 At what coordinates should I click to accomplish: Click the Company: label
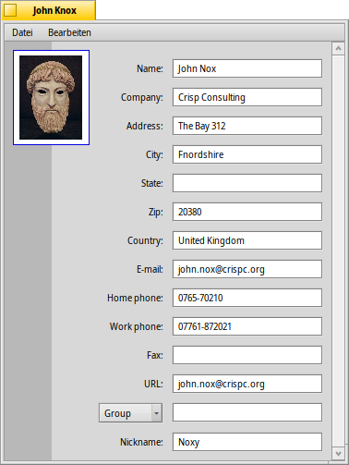point(142,97)
